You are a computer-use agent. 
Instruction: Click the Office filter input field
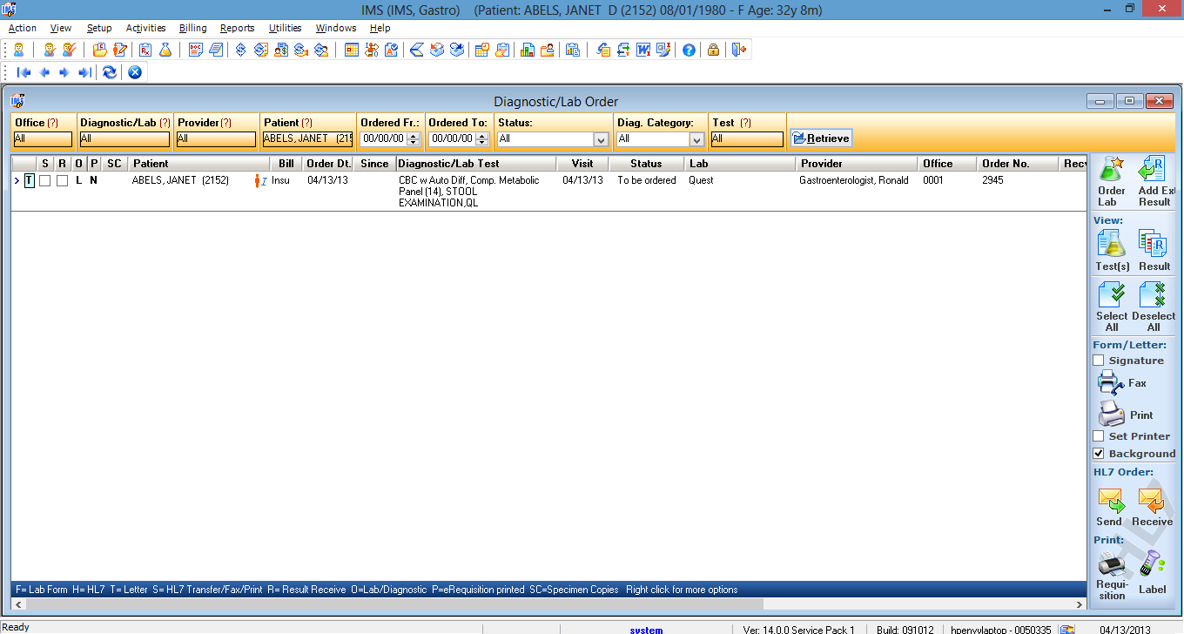pyautogui.click(x=43, y=138)
